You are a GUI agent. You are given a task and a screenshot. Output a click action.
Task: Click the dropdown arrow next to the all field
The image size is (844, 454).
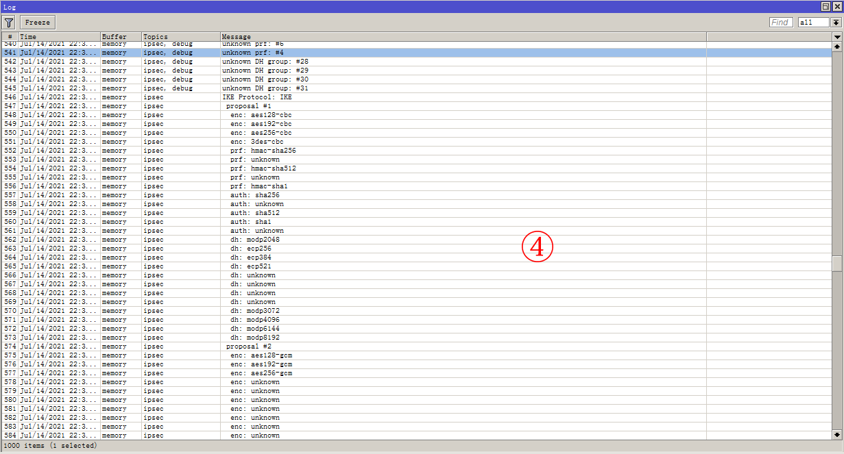835,22
